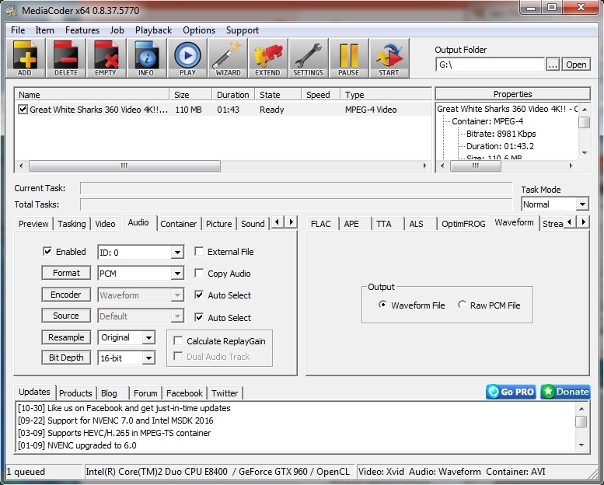
Task: Open the File menu
Action: pos(18,30)
